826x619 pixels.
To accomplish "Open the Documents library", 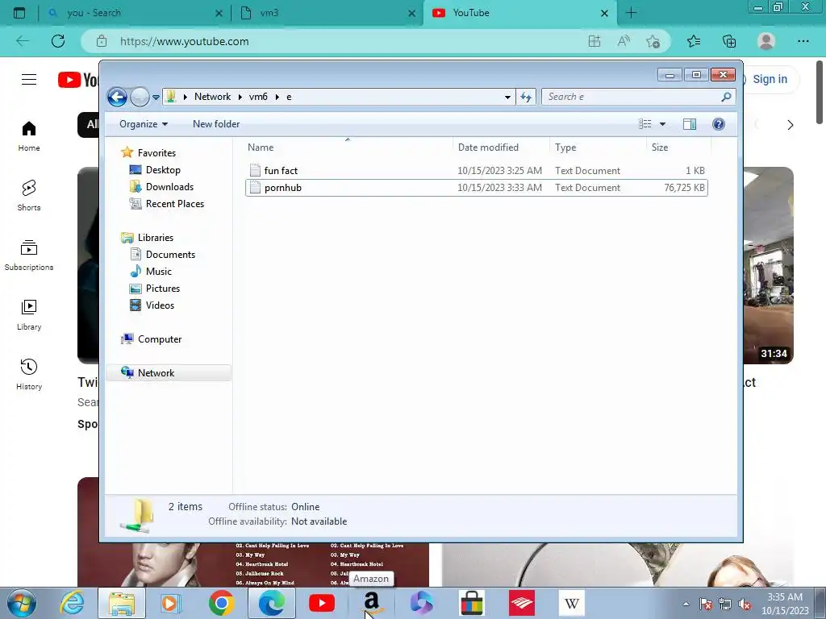I will coord(170,254).
